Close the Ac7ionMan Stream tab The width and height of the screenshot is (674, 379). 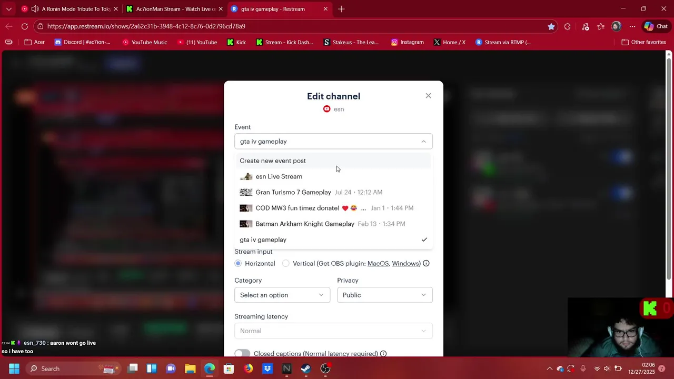pyautogui.click(x=220, y=9)
